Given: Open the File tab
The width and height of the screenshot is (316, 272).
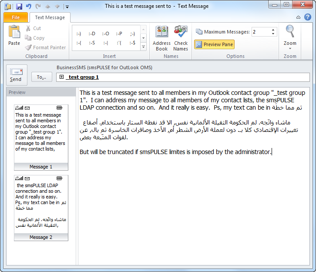Looking at the screenshot, I should click(16, 17).
